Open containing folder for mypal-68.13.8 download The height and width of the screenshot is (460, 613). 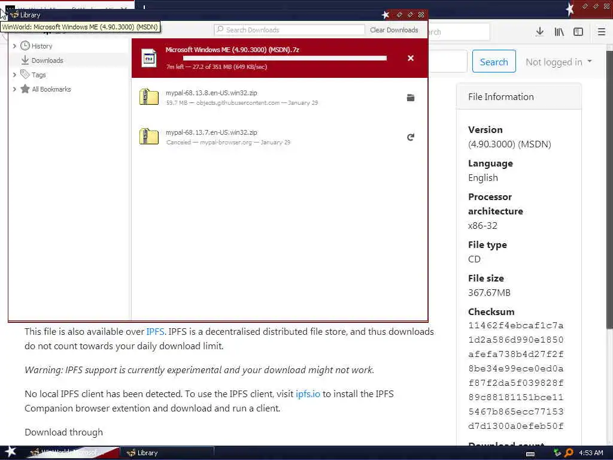tap(411, 98)
